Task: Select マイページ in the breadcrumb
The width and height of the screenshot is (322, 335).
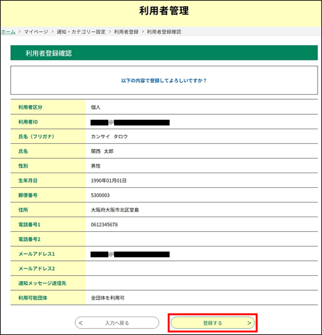Action: [x=36, y=32]
